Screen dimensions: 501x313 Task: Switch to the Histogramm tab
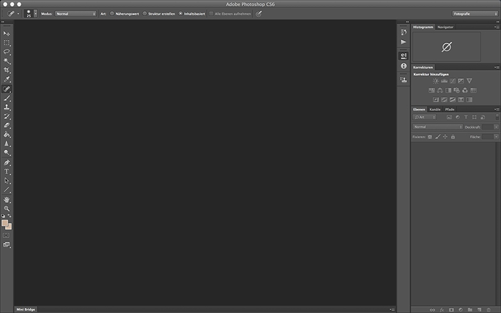point(423,27)
